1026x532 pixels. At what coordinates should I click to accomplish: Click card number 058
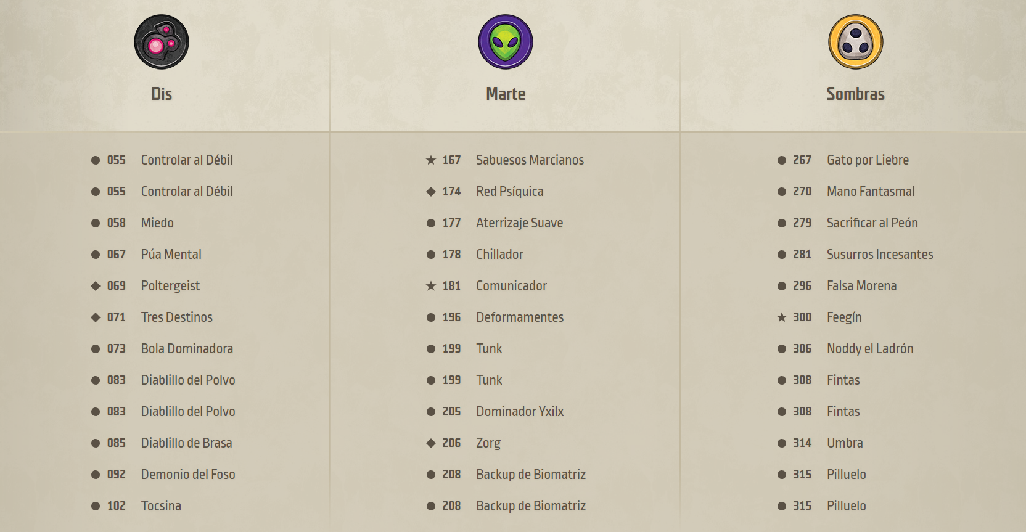coord(117,223)
